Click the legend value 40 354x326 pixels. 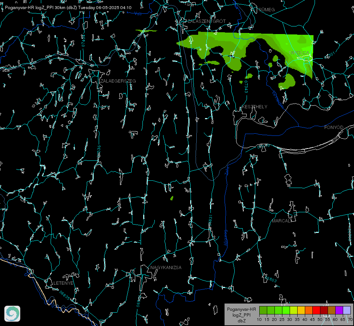pos(305,319)
